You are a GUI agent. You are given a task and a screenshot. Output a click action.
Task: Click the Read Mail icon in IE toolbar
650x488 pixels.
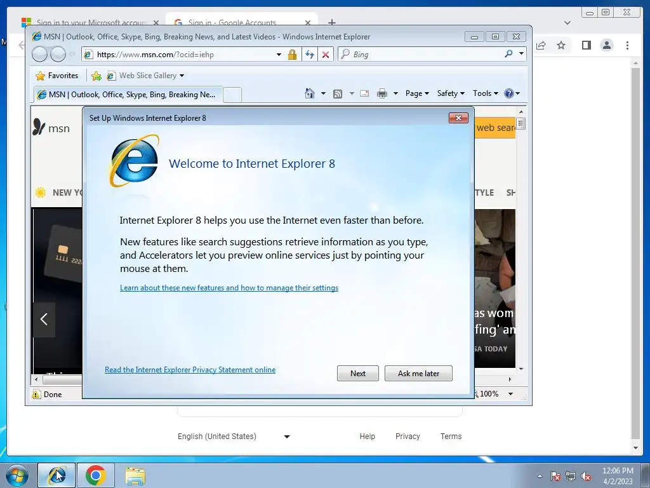pyautogui.click(x=364, y=93)
